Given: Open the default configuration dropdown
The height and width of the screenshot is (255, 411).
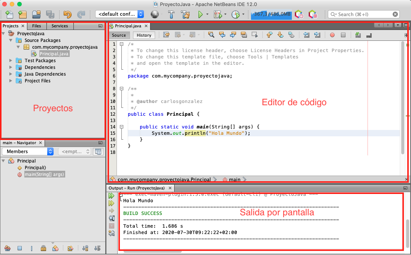Looking at the screenshot, I should (x=120, y=14).
